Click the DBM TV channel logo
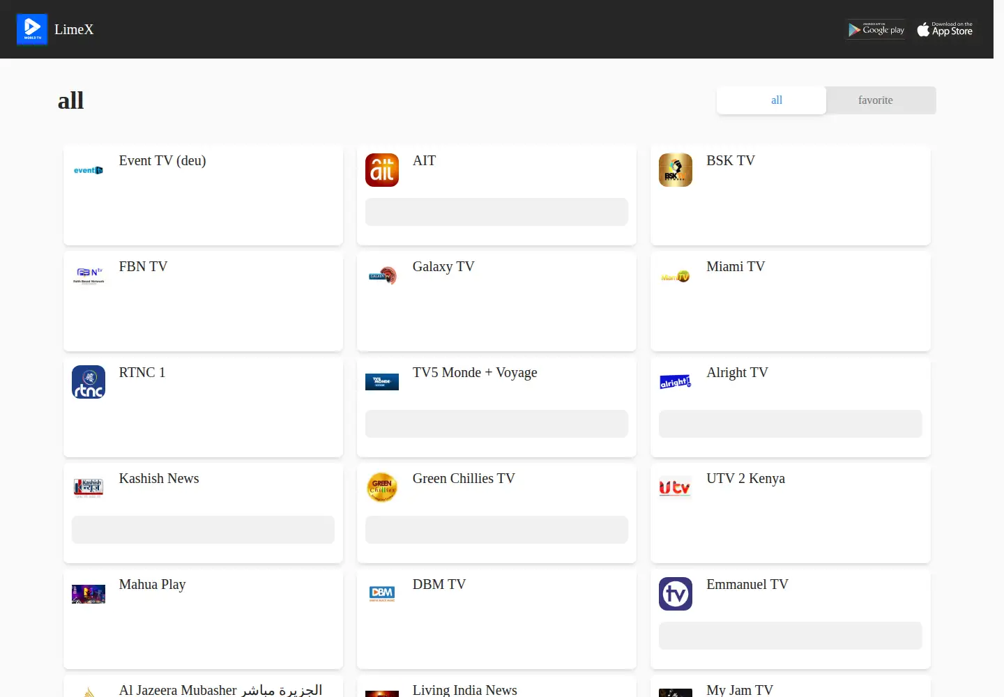 coord(382,594)
